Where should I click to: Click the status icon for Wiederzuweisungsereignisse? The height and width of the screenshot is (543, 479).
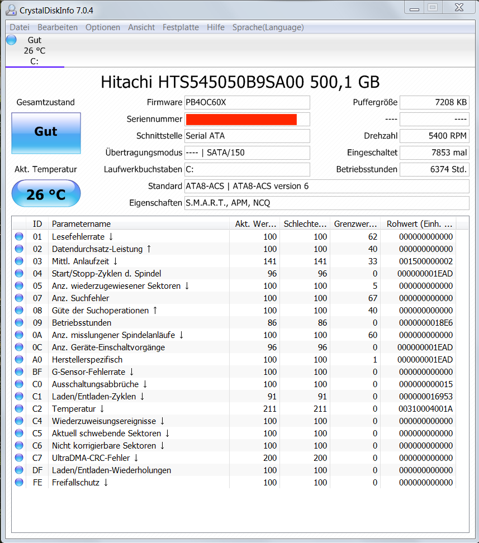19,421
